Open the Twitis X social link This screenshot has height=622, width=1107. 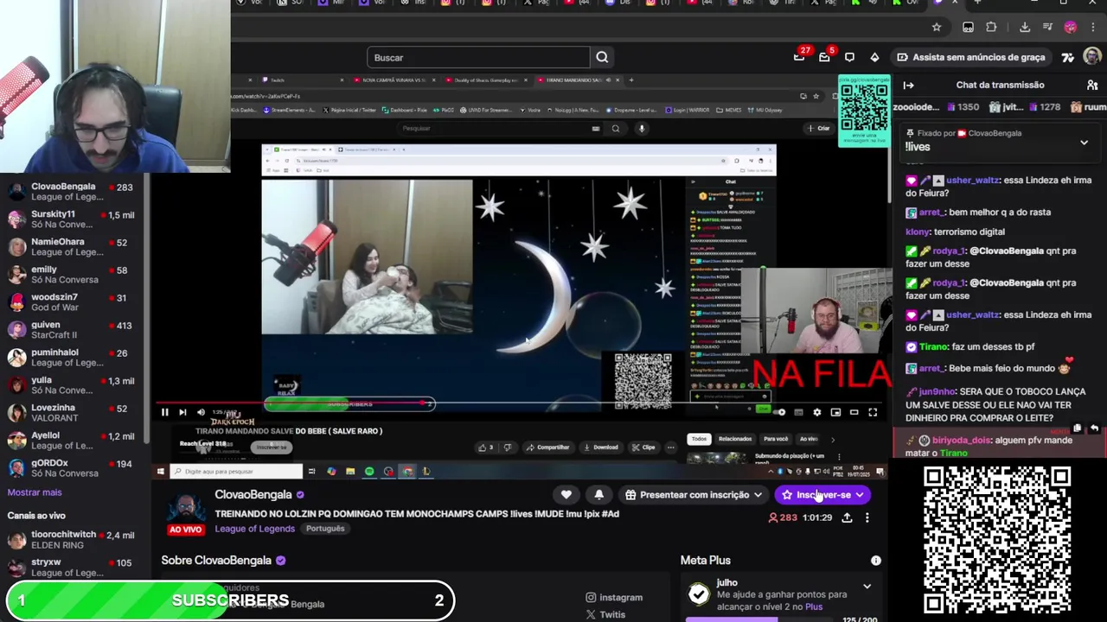point(605,614)
